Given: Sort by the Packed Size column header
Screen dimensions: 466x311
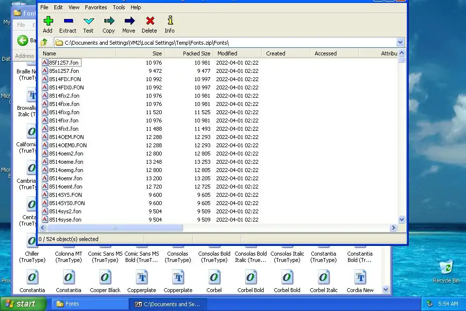Looking at the screenshot, I should pos(188,53).
